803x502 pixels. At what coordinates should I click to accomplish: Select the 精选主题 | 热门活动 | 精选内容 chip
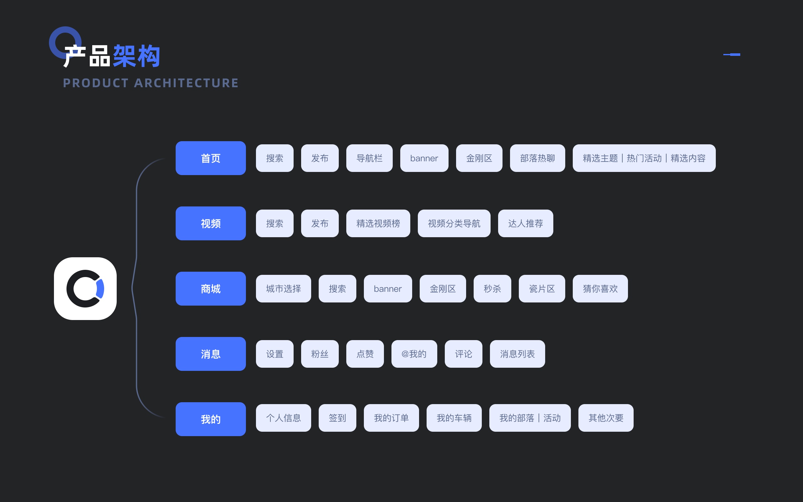[644, 158]
